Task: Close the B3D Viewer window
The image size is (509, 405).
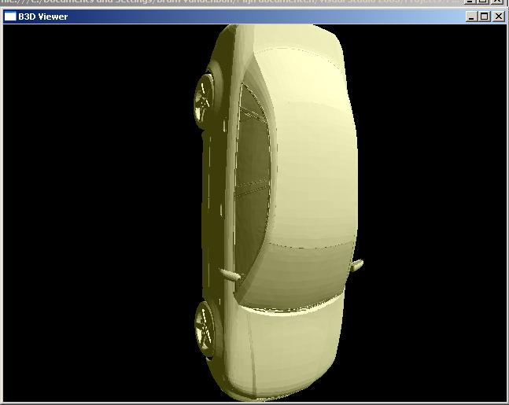Action: (x=498, y=17)
